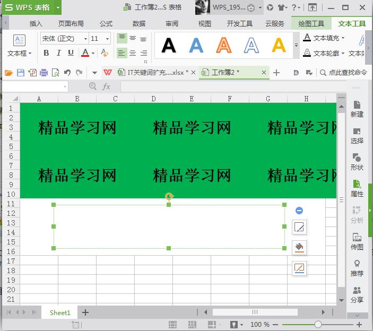Select left horizontal text alignment

click(122, 53)
